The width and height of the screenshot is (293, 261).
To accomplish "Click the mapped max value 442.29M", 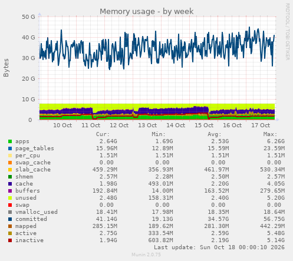I will [272, 226].
